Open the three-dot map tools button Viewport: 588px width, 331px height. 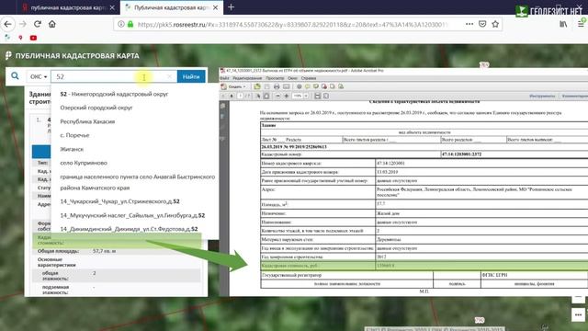click(x=578, y=314)
